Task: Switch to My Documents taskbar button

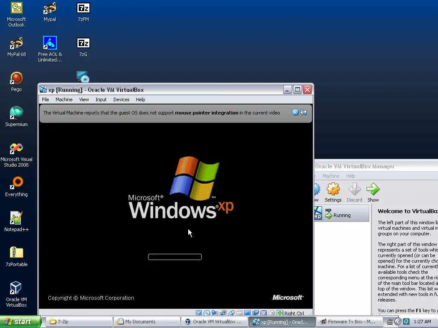Action: pyautogui.click(x=146, y=322)
